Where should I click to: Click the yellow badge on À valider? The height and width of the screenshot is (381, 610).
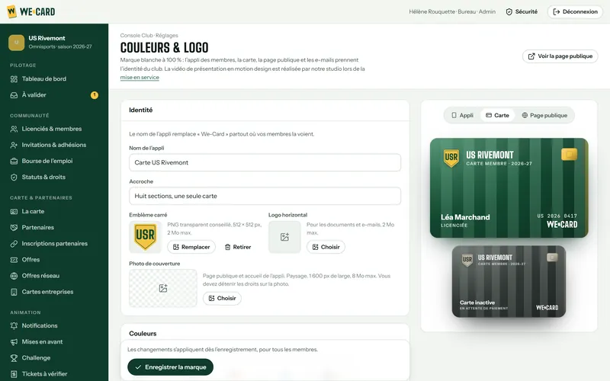pos(95,94)
